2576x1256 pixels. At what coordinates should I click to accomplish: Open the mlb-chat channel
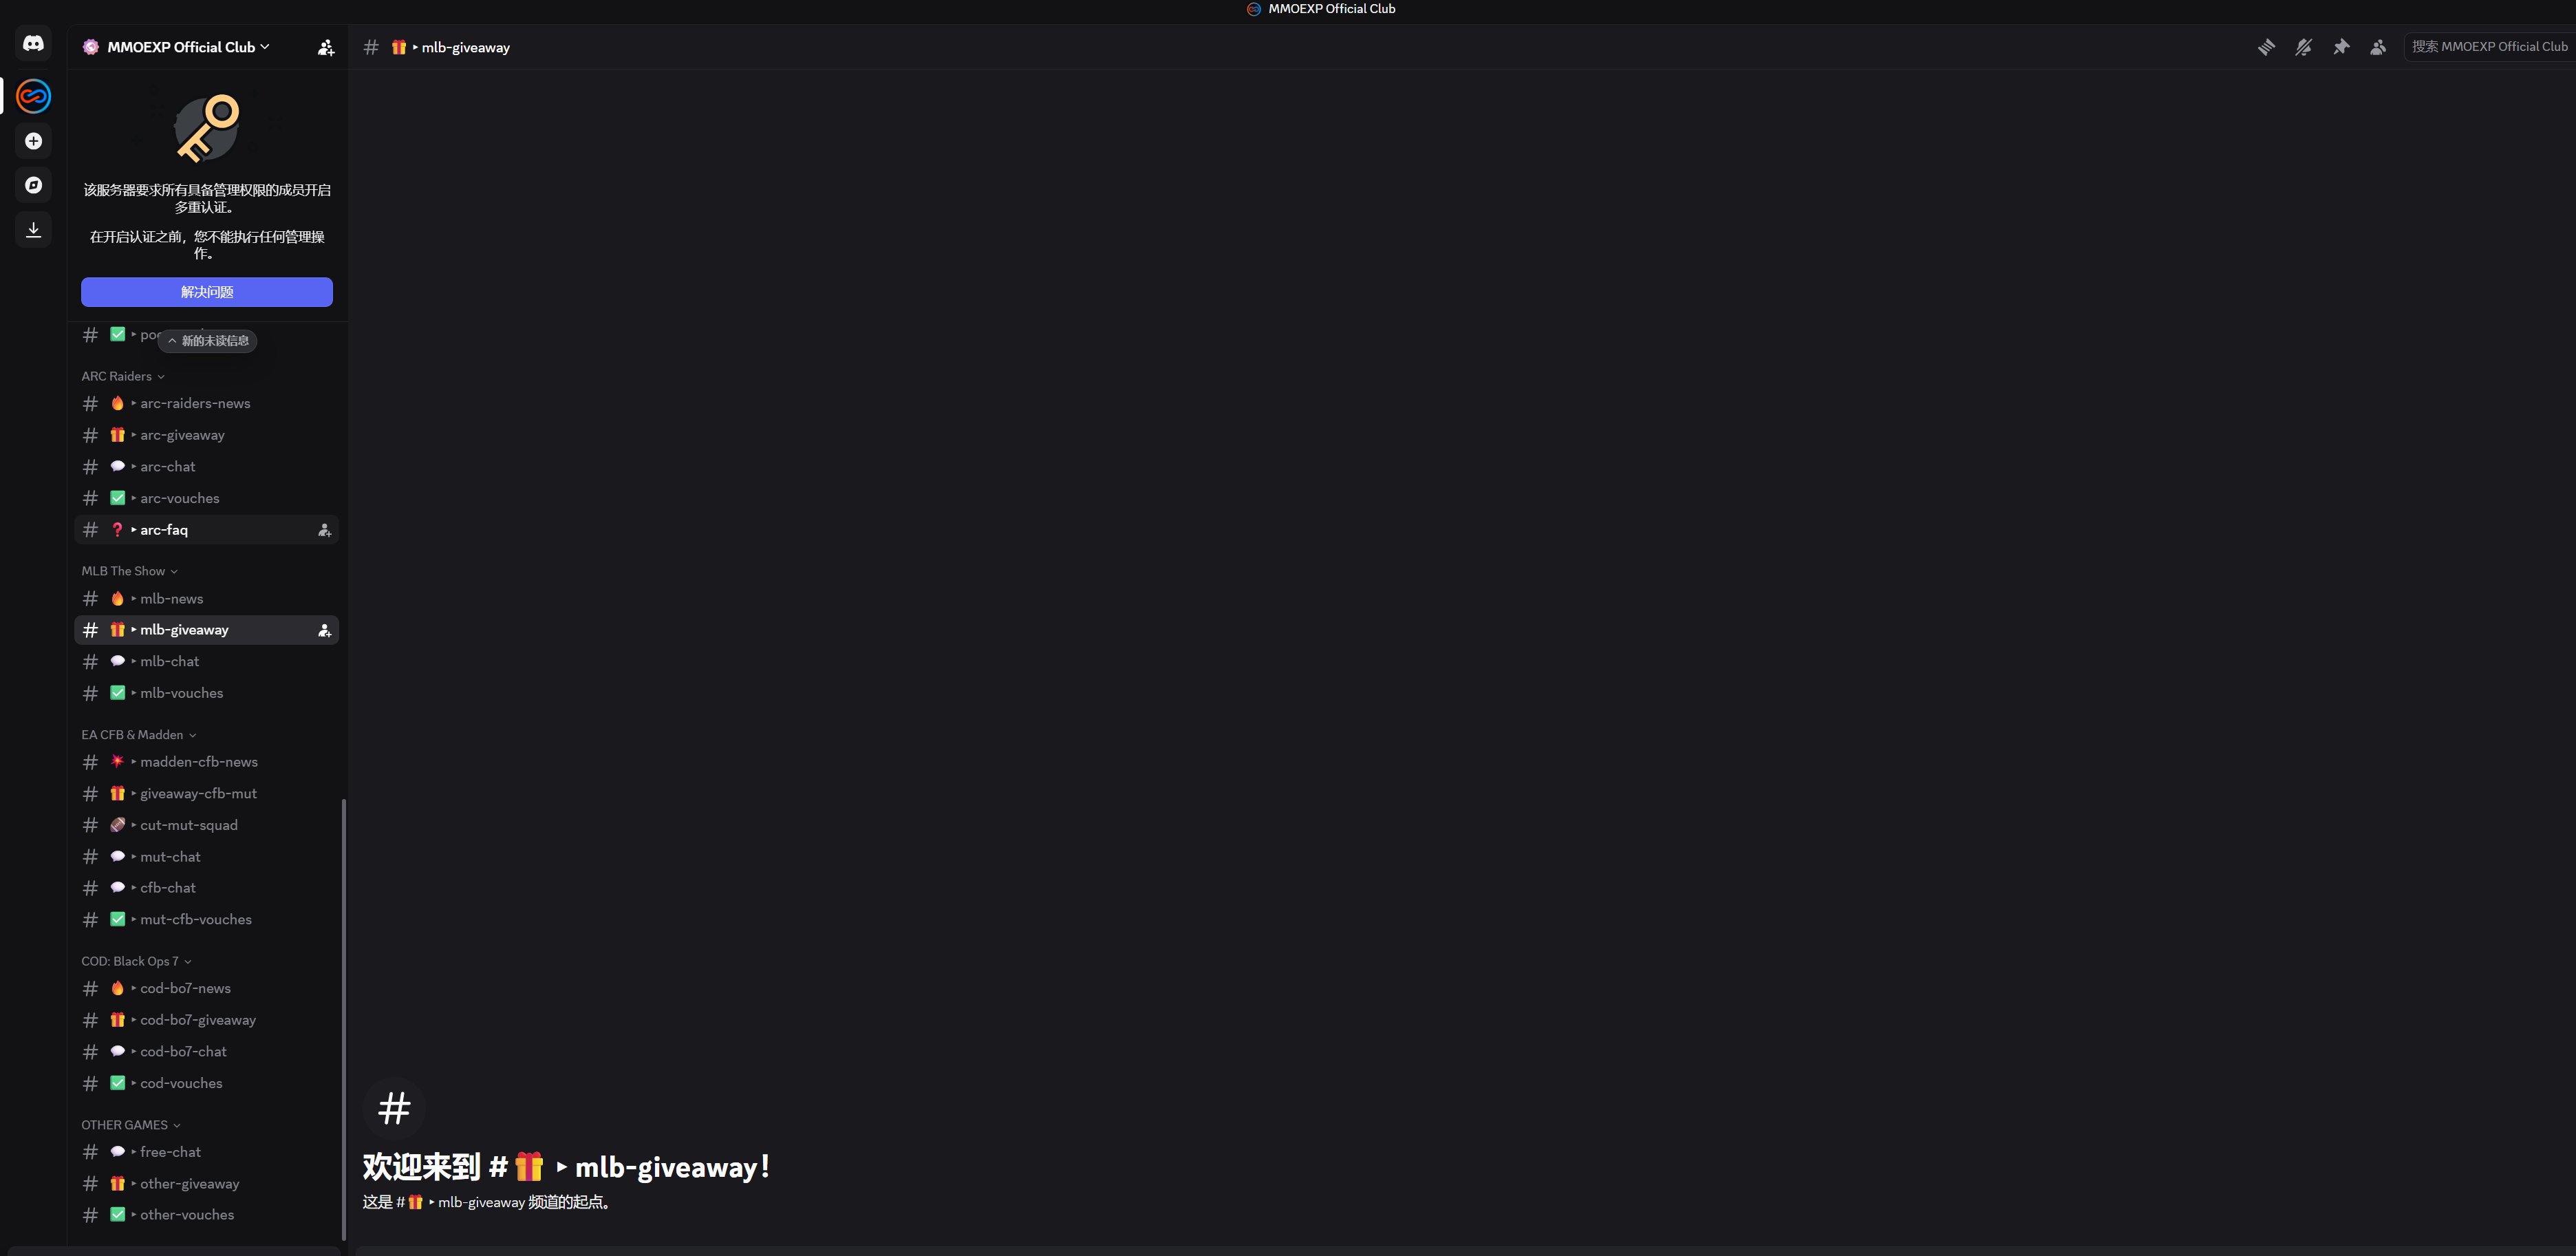[207, 662]
